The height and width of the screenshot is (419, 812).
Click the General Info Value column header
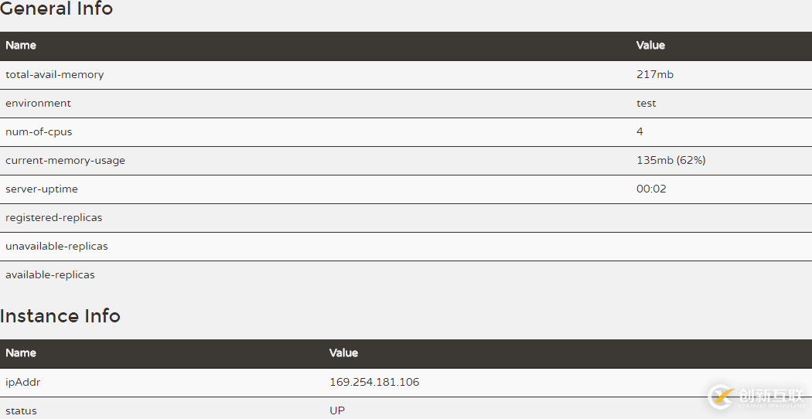click(x=650, y=46)
